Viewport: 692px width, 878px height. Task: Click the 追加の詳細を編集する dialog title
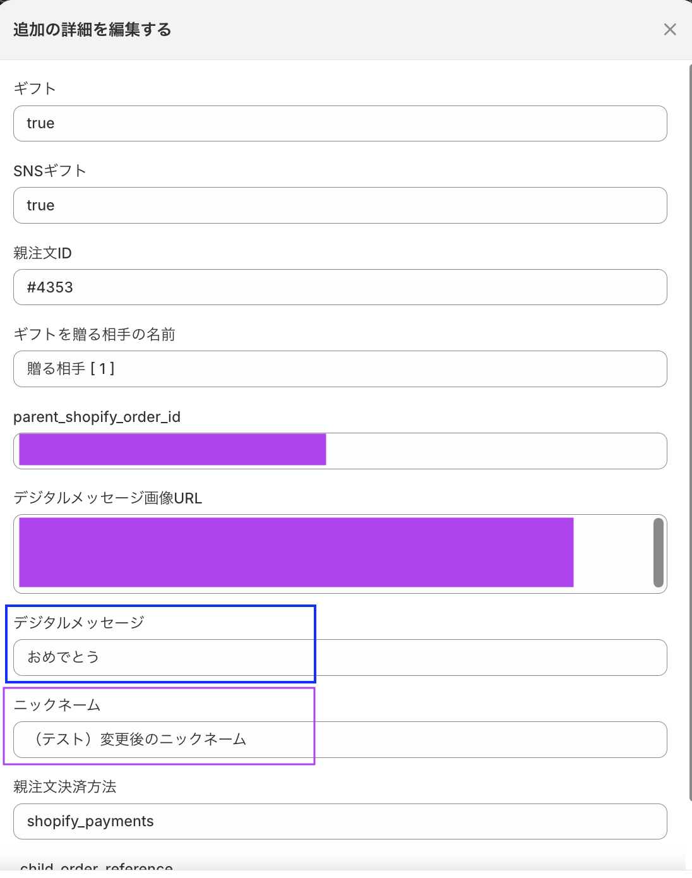point(92,30)
